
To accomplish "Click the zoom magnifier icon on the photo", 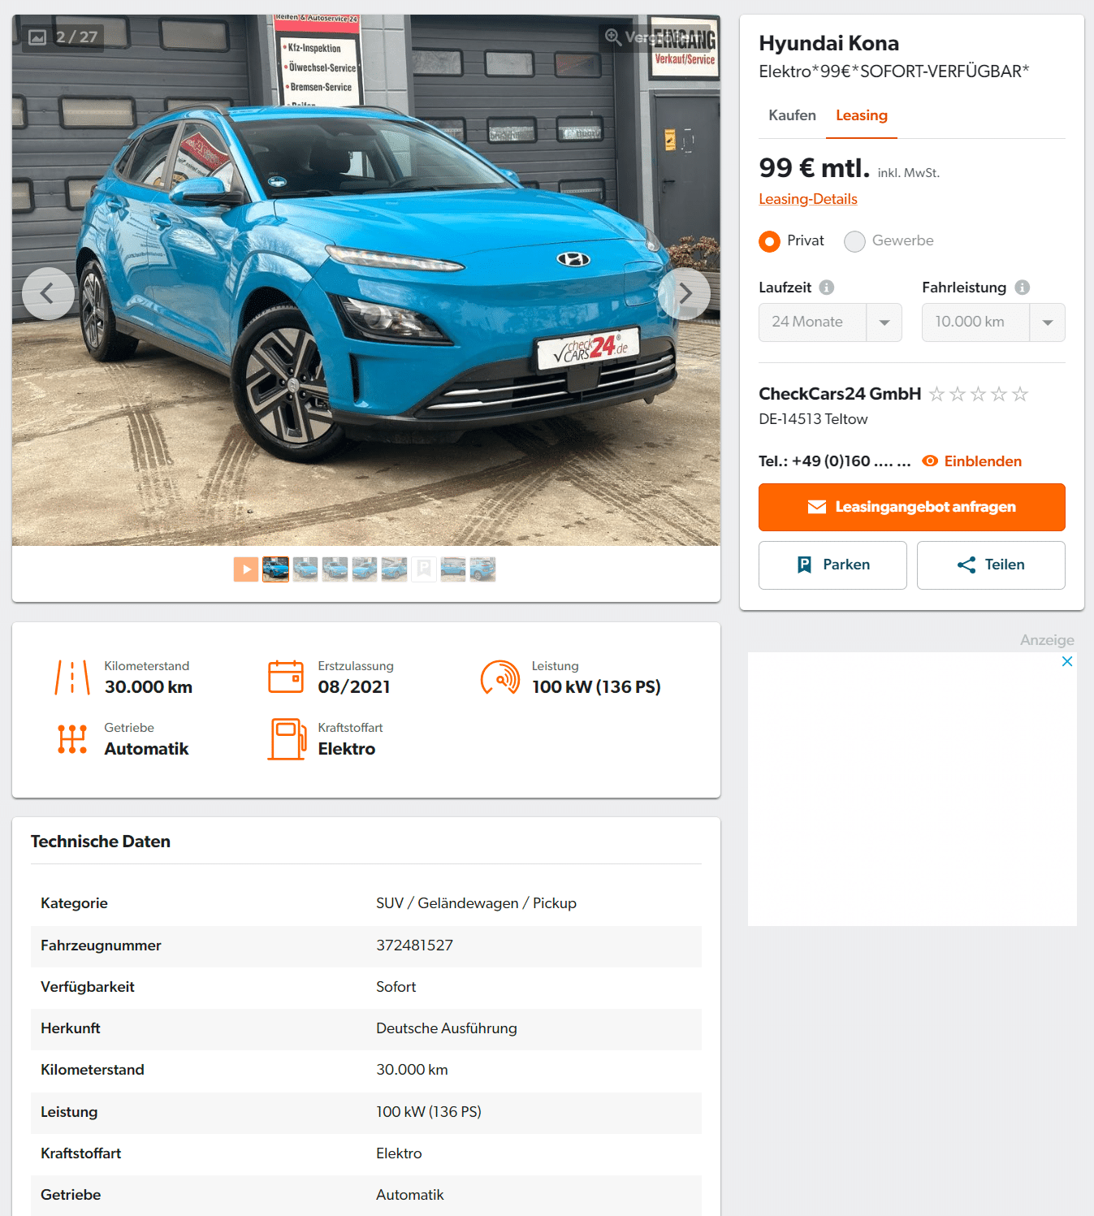I will click(x=613, y=37).
